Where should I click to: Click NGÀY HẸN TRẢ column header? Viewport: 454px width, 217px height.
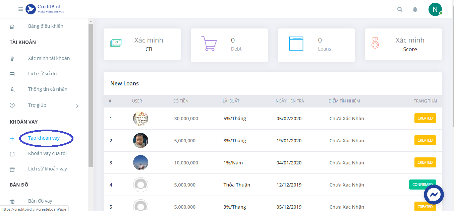(x=290, y=101)
